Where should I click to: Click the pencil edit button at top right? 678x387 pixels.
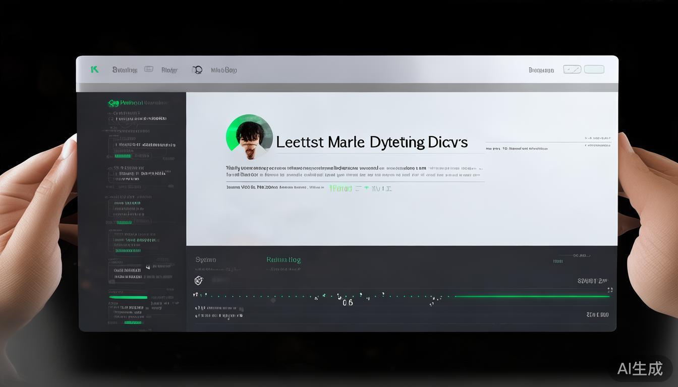point(572,70)
